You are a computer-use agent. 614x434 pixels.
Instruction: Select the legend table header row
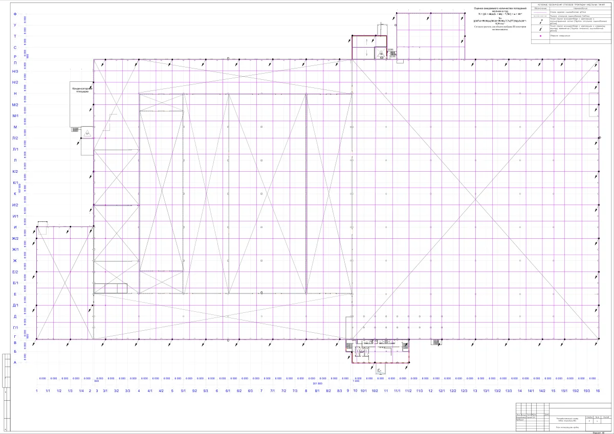click(571, 8)
